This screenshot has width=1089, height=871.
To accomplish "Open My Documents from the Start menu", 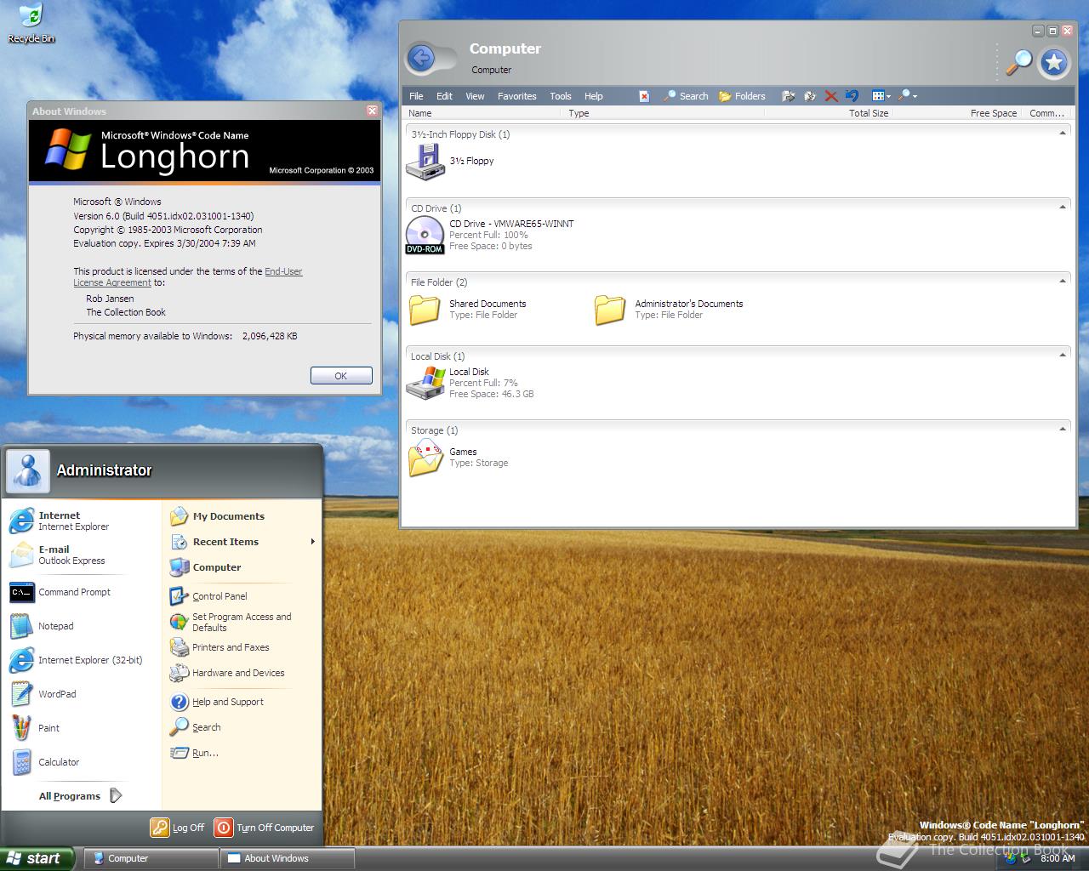I will 242,516.
